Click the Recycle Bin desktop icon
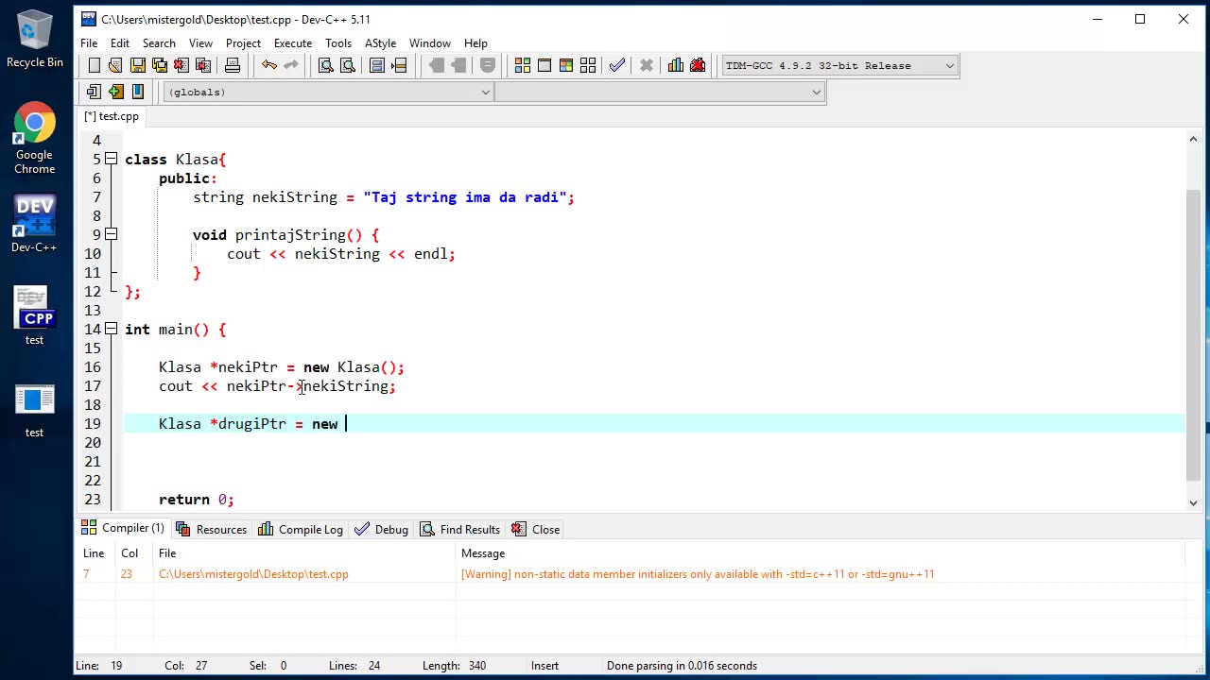 [35, 38]
